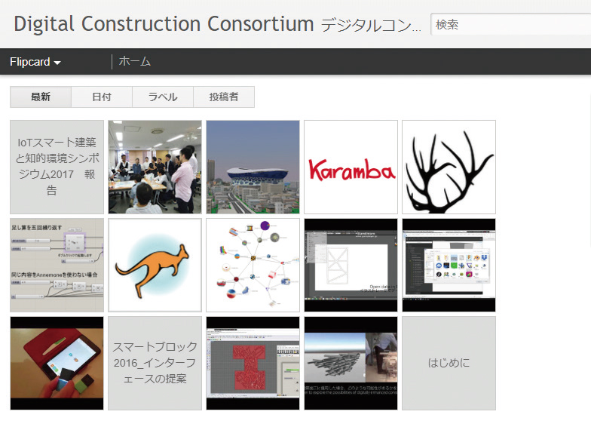Open the orange kangaroo logo card
Viewport: 591px width, 430px height.
(x=155, y=266)
